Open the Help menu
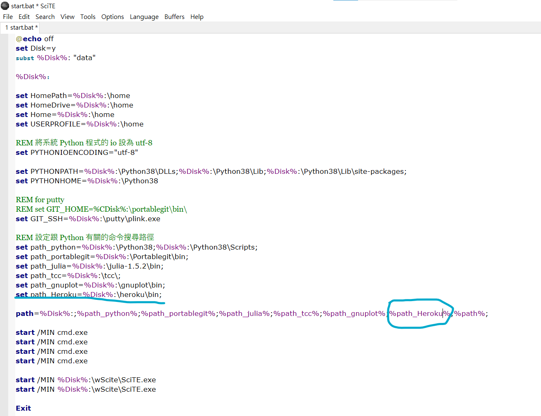 click(197, 17)
